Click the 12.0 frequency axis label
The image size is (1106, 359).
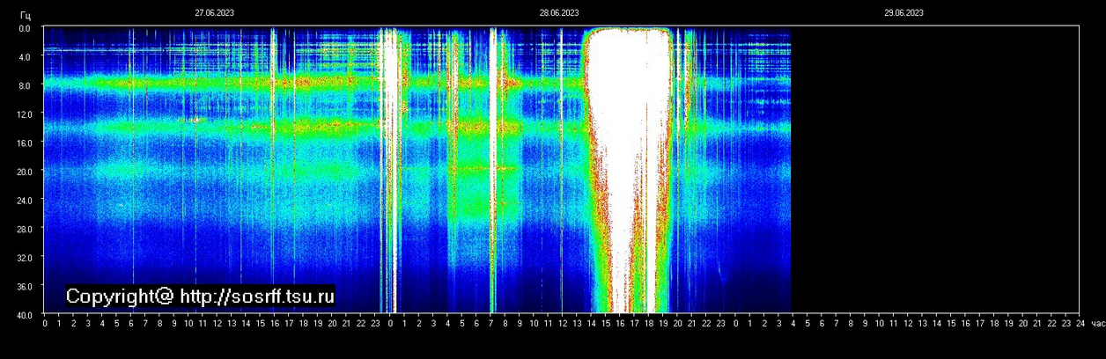25,114
